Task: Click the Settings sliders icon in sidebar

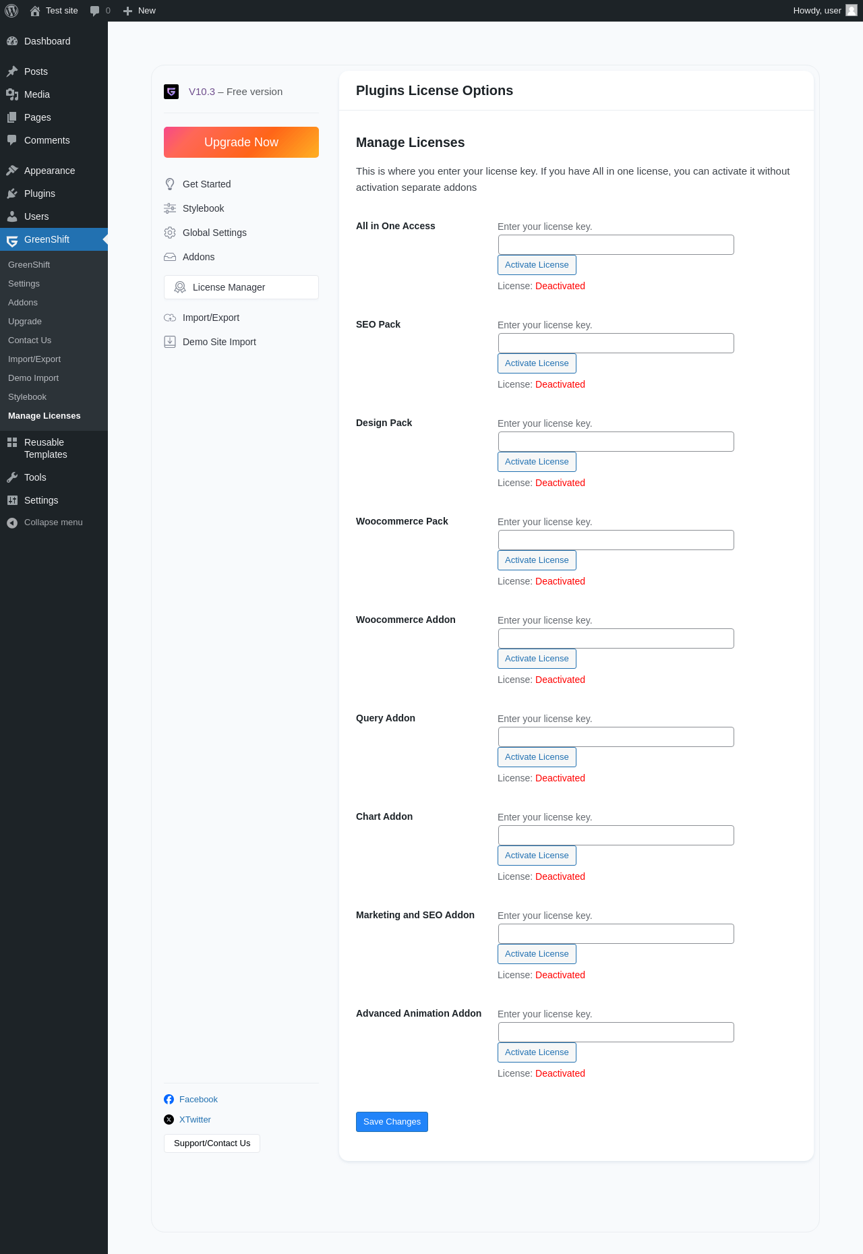Action: tap(12, 500)
